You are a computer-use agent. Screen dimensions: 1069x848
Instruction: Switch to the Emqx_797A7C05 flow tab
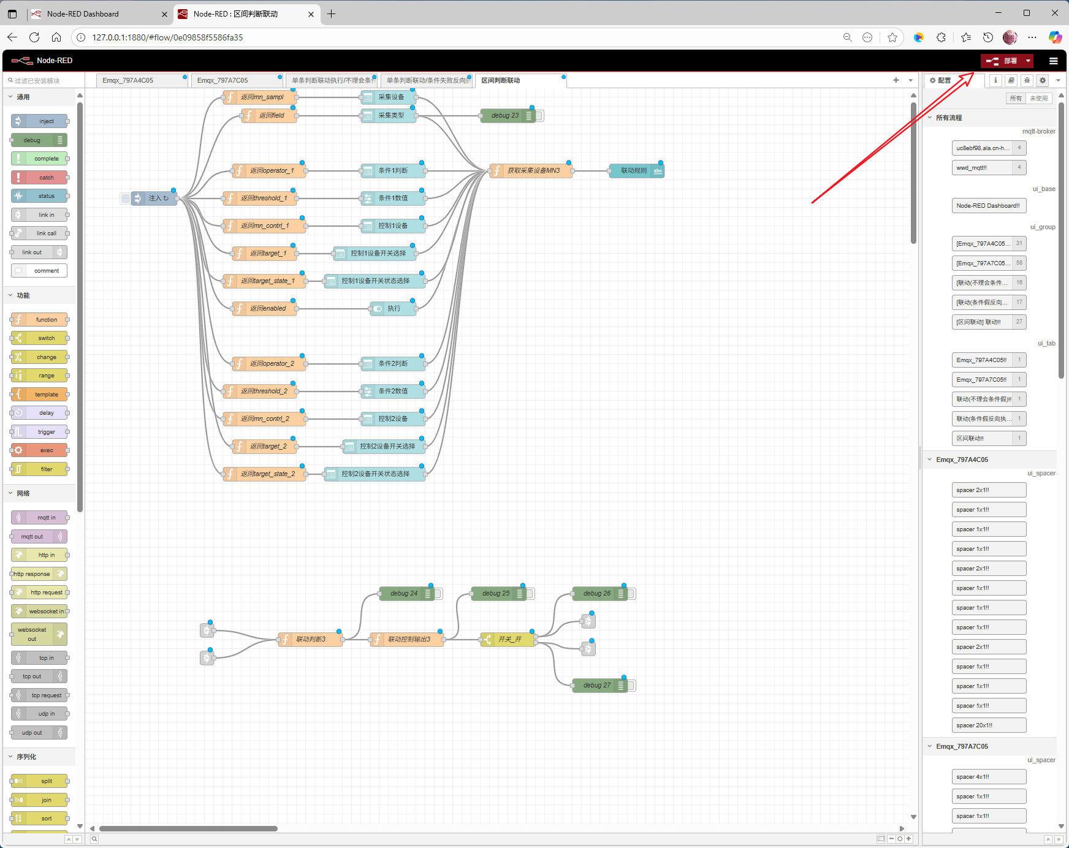[223, 80]
